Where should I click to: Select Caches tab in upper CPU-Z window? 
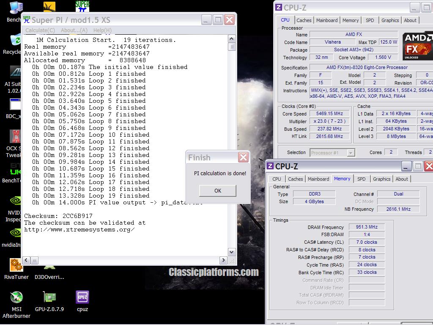coord(304,20)
